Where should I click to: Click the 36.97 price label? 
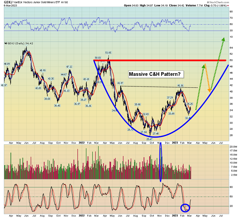77,104
